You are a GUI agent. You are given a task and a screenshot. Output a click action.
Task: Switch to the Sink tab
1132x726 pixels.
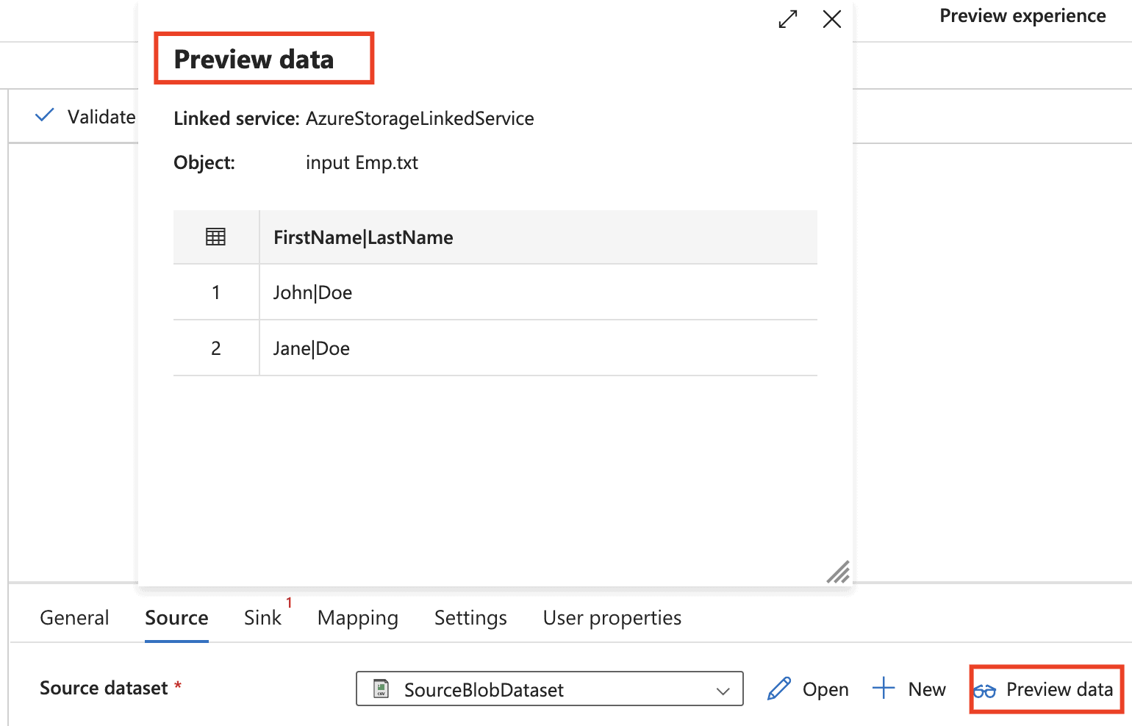(x=262, y=618)
